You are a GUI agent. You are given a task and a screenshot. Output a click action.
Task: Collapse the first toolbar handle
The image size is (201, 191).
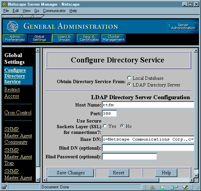(x=11, y=16)
